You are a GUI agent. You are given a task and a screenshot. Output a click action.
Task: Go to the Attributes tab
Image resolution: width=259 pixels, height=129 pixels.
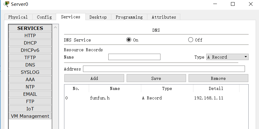pos(164,17)
